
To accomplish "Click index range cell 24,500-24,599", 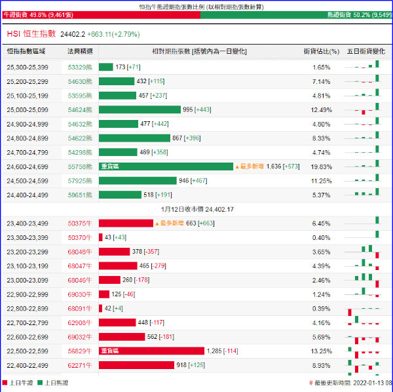I will [x=28, y=181].
